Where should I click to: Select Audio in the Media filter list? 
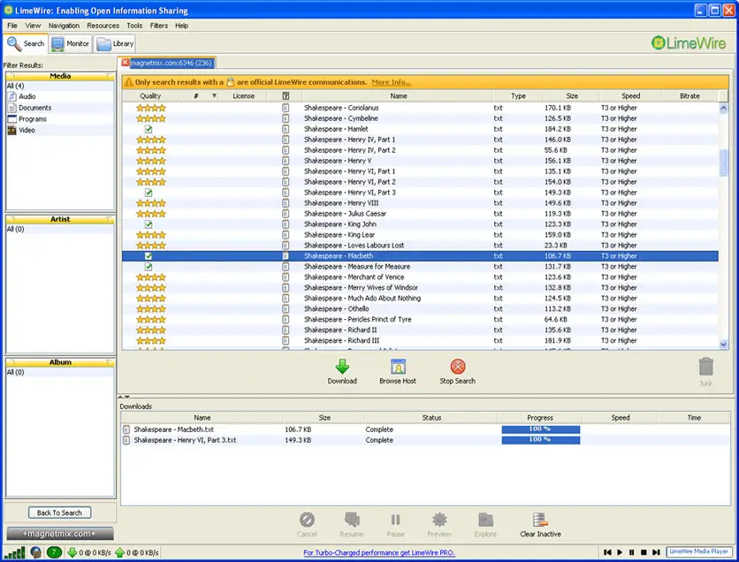[x=28, y=96]
